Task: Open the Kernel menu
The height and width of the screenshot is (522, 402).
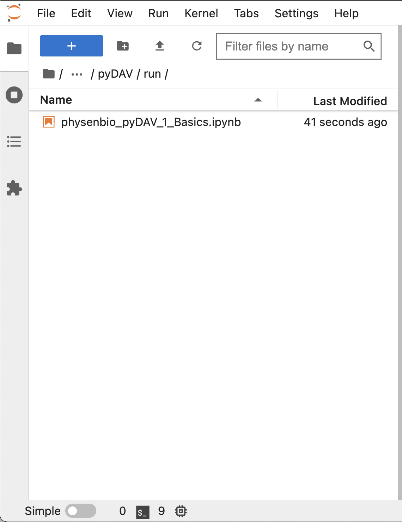Action: click(x=201, y=13)
